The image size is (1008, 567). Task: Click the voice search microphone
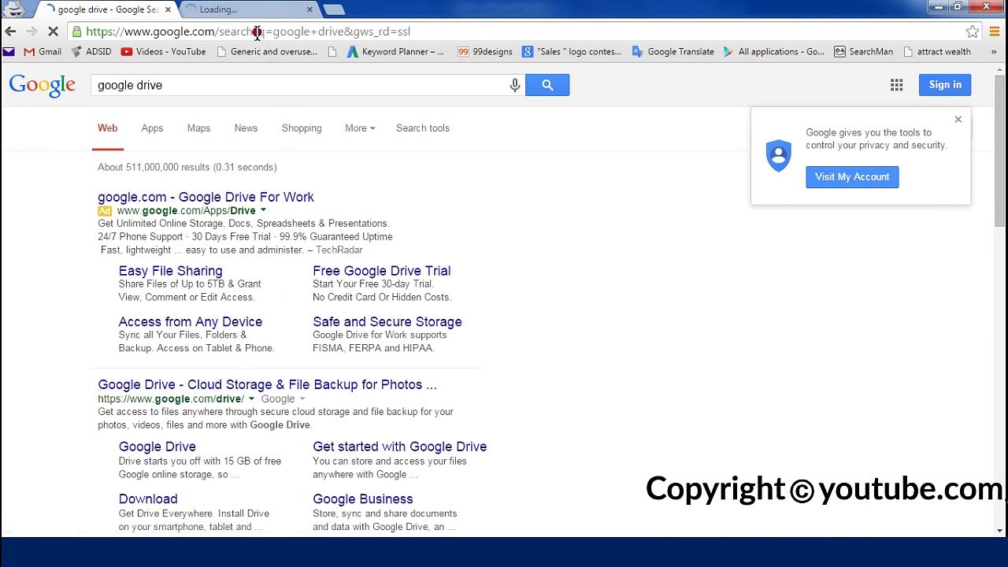tap(515, 85)
